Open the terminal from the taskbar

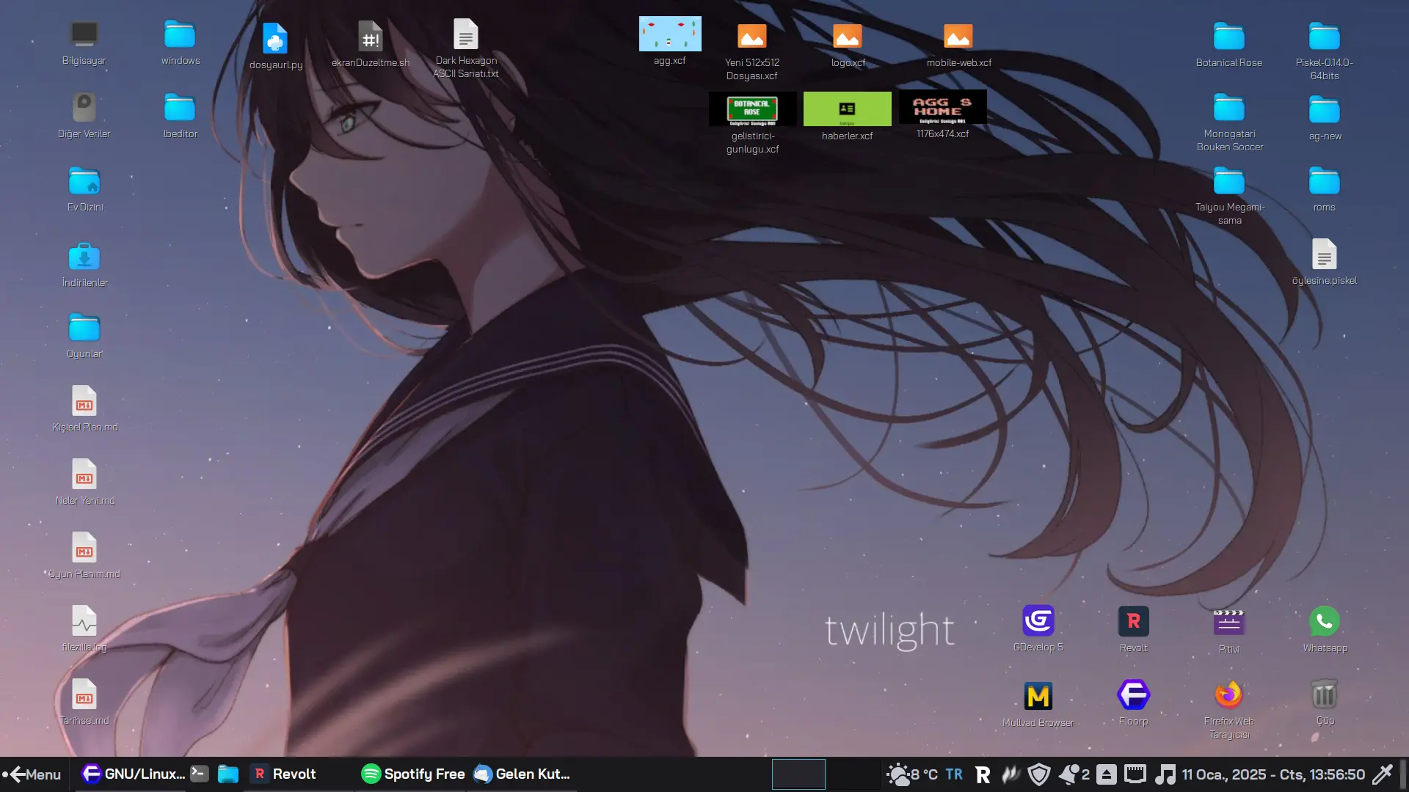[x=199, y=774]
